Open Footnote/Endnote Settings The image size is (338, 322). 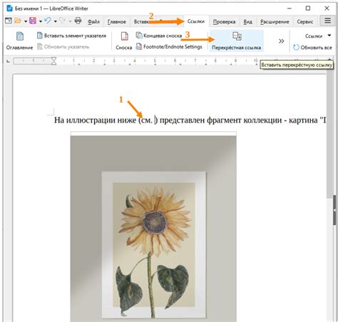(x=169, y=47)
